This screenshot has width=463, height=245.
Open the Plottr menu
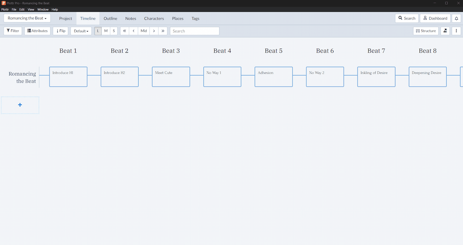tap(5, 10)
